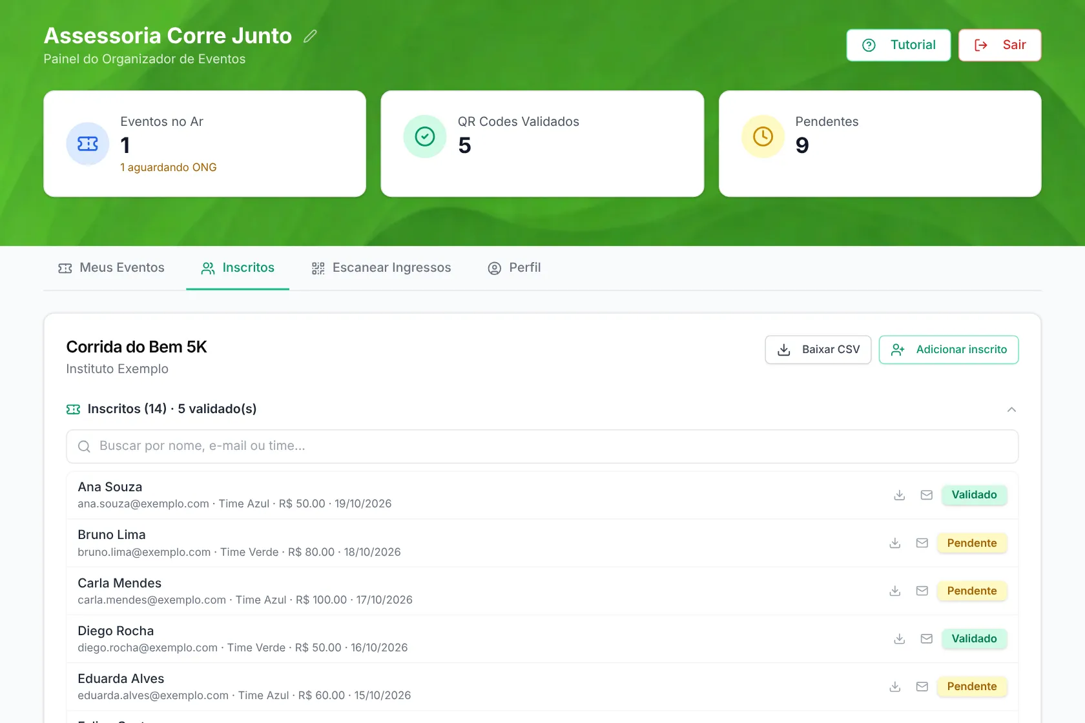Go to the Perfil tab
The height and width of the screenshot is (723, 1085).
(x=514, y=268)
